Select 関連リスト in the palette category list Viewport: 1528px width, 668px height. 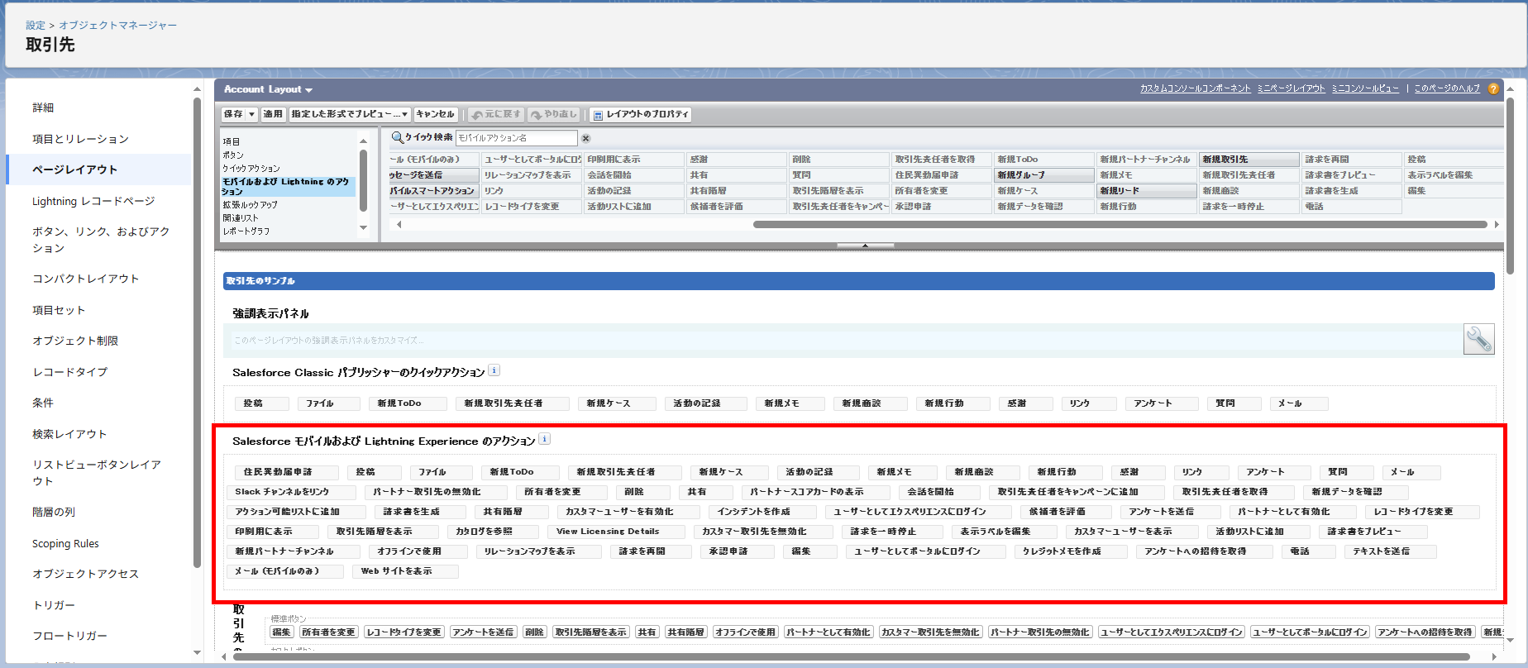click(x=241, y=217)
